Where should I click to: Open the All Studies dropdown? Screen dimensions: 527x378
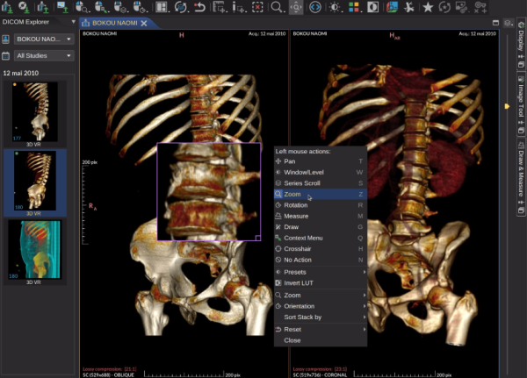point(44,55)
